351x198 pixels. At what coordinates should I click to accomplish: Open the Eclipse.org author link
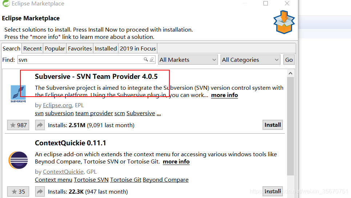pyautogui.click(x=57, y=105)
